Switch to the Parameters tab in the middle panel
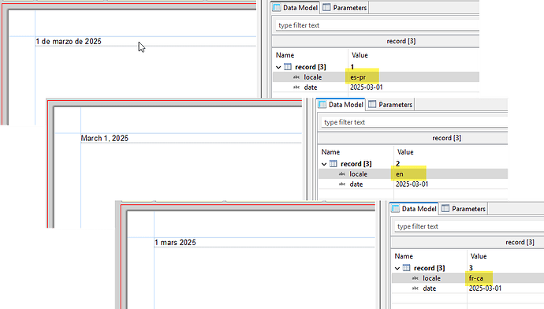The width and height of the screenshot is (544, 309). [x=390, y=104]
